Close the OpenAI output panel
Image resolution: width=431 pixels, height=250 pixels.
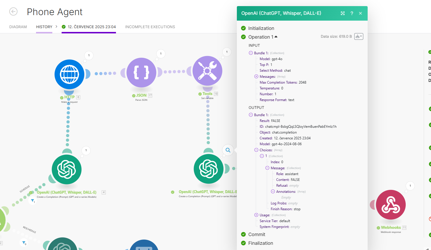pyautogui.click(x=360, y=13)
